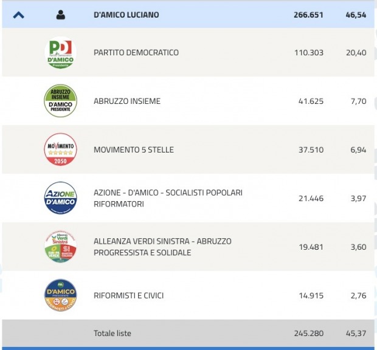Click the Abruzzo Insieme party logo
The width and height of the screenshot is (377, 350).
point(61,101)
